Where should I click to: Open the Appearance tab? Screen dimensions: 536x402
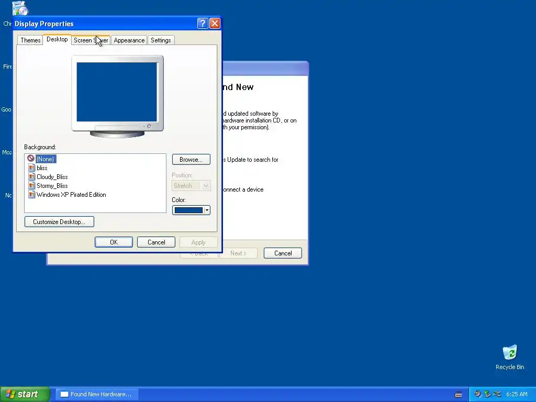pyautogui.click(x=129, y=40)
